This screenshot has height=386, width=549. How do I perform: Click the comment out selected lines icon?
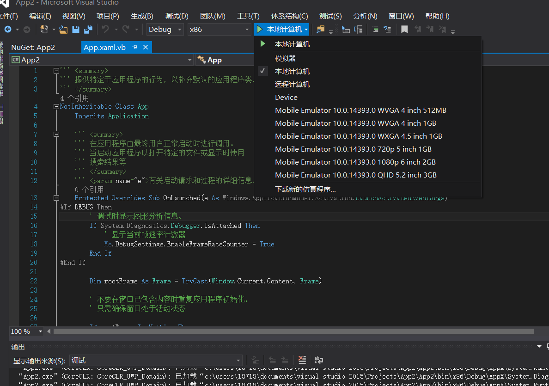375,30
